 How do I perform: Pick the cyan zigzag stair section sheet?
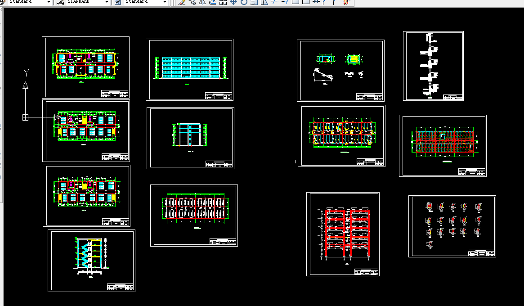[x=92, y=261]
